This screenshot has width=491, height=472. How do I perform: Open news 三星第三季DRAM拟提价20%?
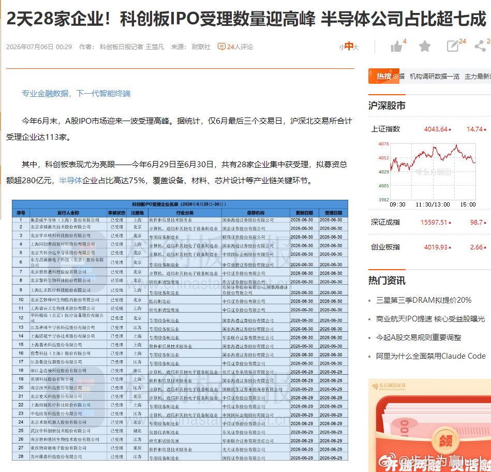click(424, 300)
